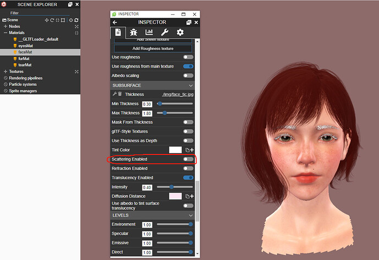This screenshot has width=379, height=260.
Task: Open the Statistics tab with chart icon
Action: 149,32
